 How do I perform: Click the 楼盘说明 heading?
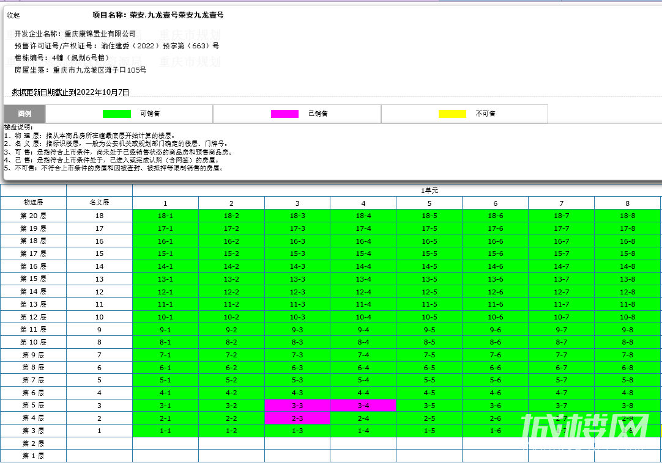[x=18, y=127]
